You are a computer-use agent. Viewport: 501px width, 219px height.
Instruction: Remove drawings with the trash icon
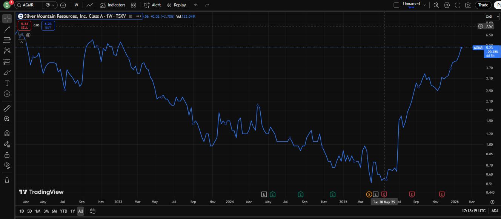tap(7, 180)
